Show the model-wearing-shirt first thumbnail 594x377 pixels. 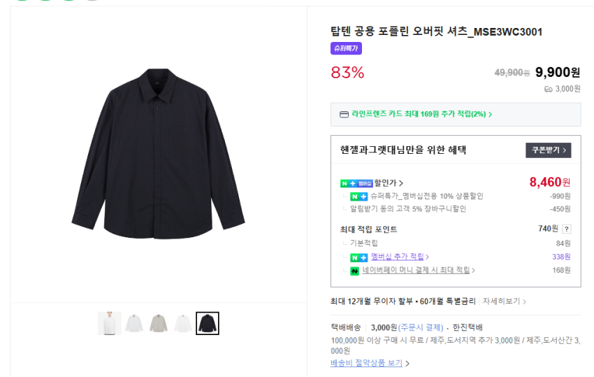point(109,323)
